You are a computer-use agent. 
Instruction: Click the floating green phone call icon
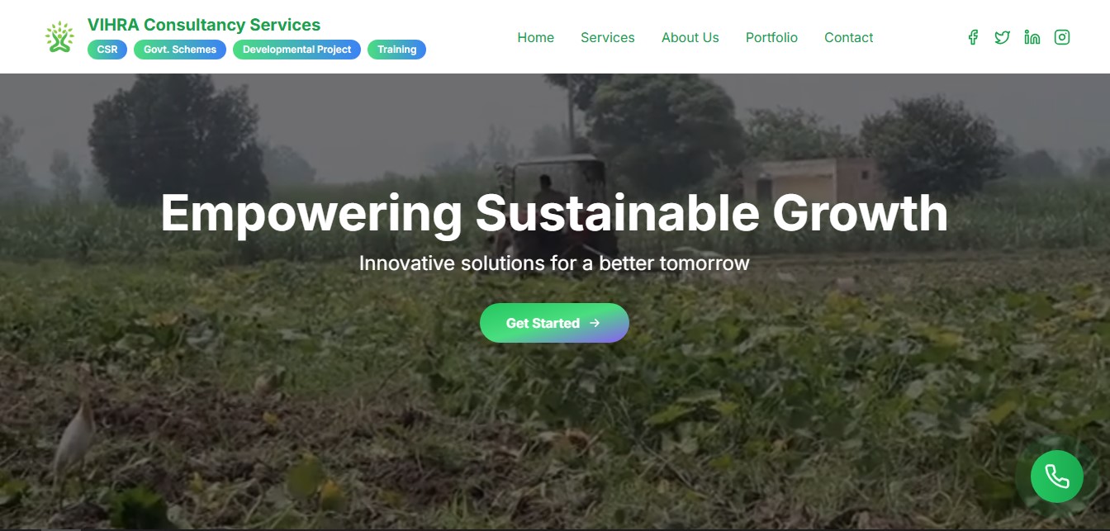coord(1057,476)
